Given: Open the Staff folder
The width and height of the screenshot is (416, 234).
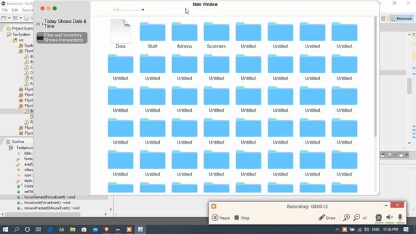Looking at the screenshot, I should (x=152, y=32).
